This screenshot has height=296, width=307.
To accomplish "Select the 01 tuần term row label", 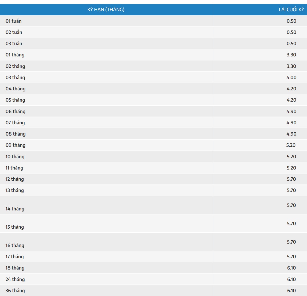I will point(14,21).
